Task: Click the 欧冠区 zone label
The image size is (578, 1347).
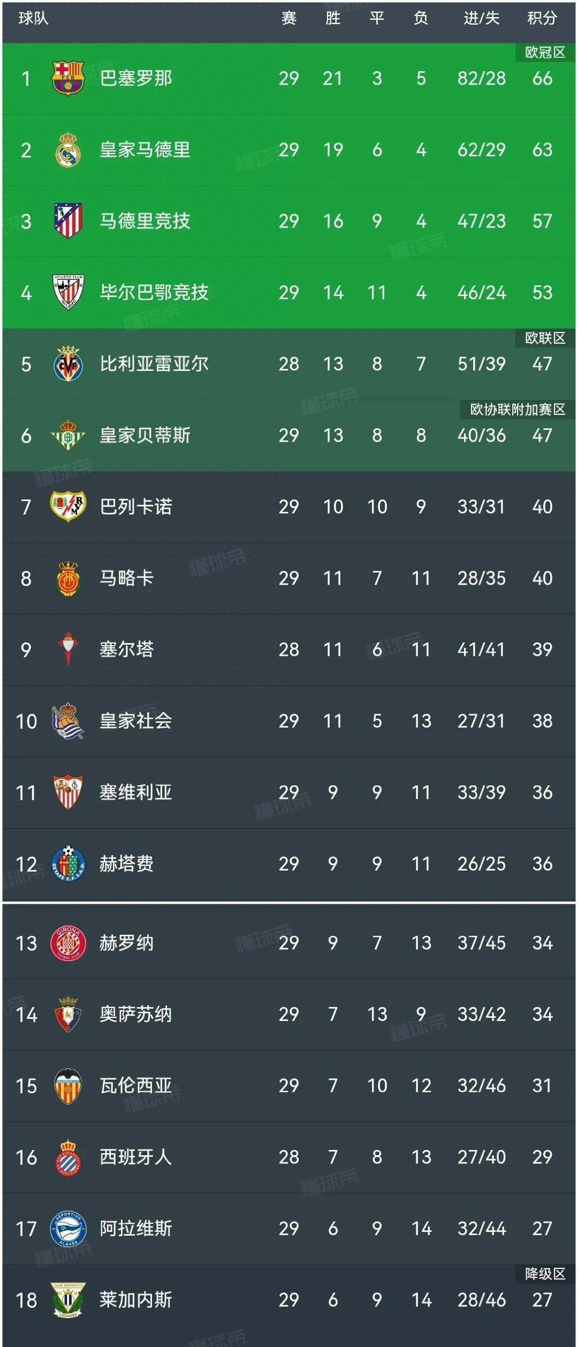Action: click(x=545, y=52)
